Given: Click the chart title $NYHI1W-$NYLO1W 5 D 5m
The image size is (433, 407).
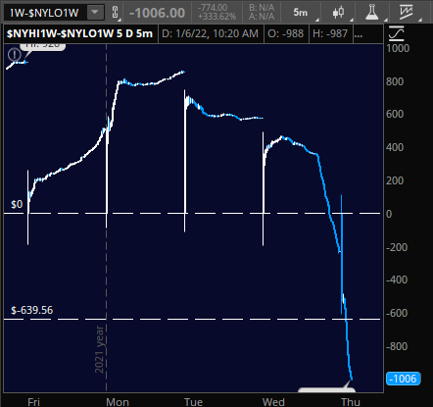Looking at the screenshot, I should point(80,33).
